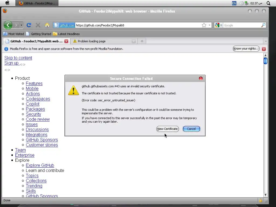Close the GitHub tab
The width and height of the screenshot is (276, 207).
click(x=66, y=41)
